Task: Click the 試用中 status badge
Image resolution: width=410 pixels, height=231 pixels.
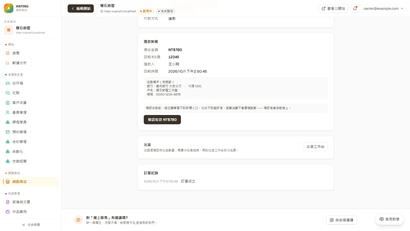Action: [146, 11]
